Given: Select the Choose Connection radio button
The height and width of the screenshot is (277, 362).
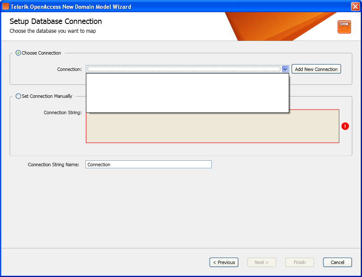Looking at the screenshot, I should coord(18,53).
